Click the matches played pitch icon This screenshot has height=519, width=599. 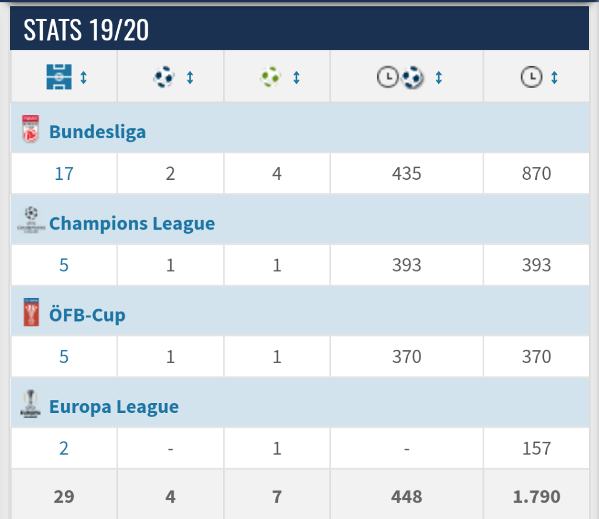pyautogui.click(x=58, y=77)
